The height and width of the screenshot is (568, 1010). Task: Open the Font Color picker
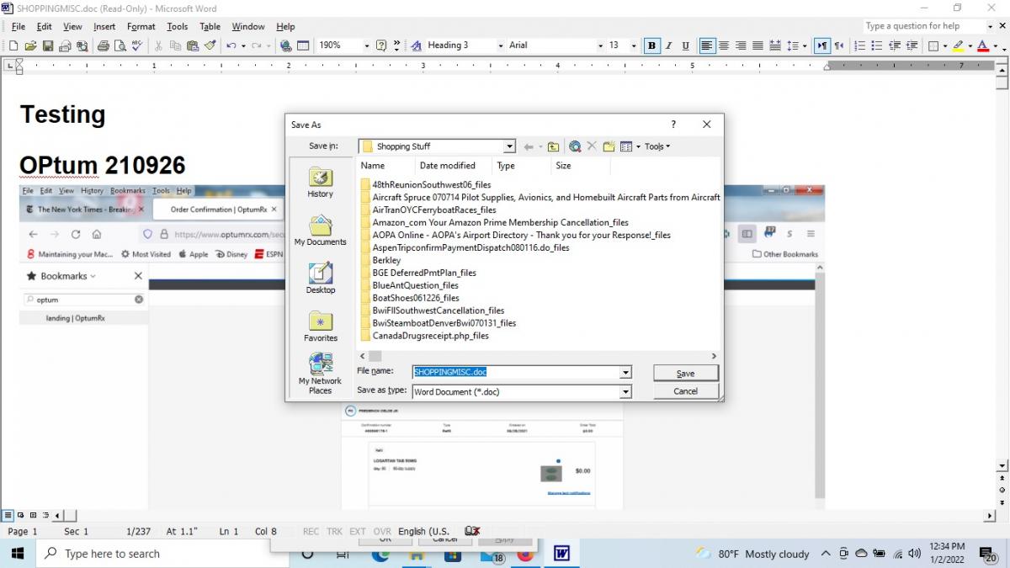tap(982, 45)
